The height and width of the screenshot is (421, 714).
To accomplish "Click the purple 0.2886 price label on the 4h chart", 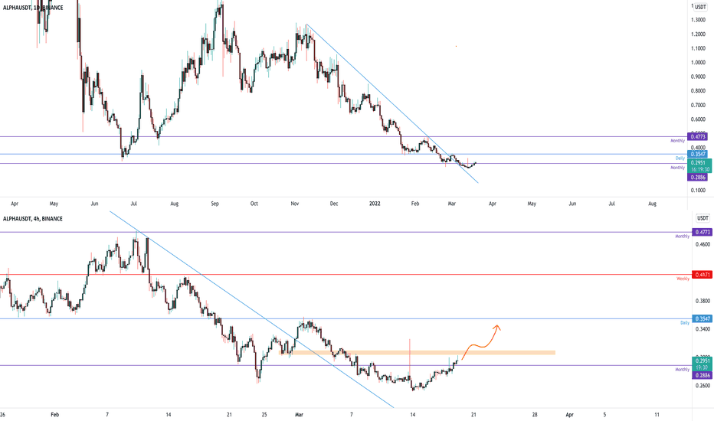I will [702, 376].
